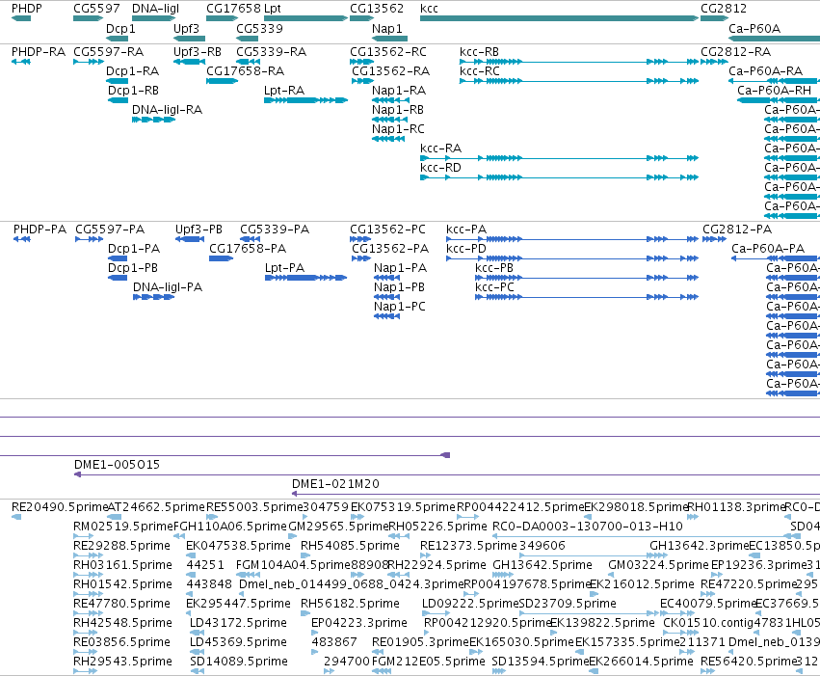Select the Ca-P60A-RA transcript
The height and width of the screenshot is (676, 820).
[x=774, y=81]
